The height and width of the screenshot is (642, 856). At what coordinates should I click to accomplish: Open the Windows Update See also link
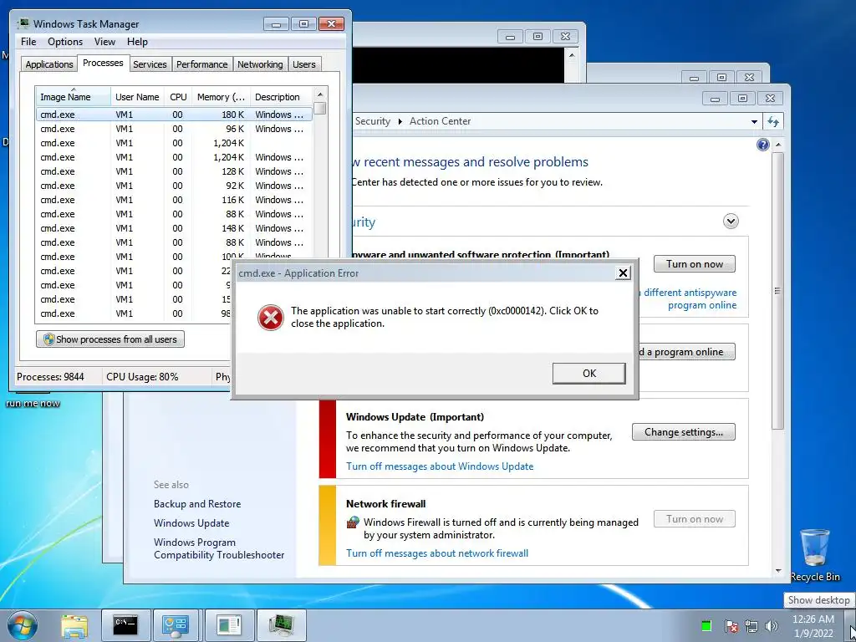[191, 523]
